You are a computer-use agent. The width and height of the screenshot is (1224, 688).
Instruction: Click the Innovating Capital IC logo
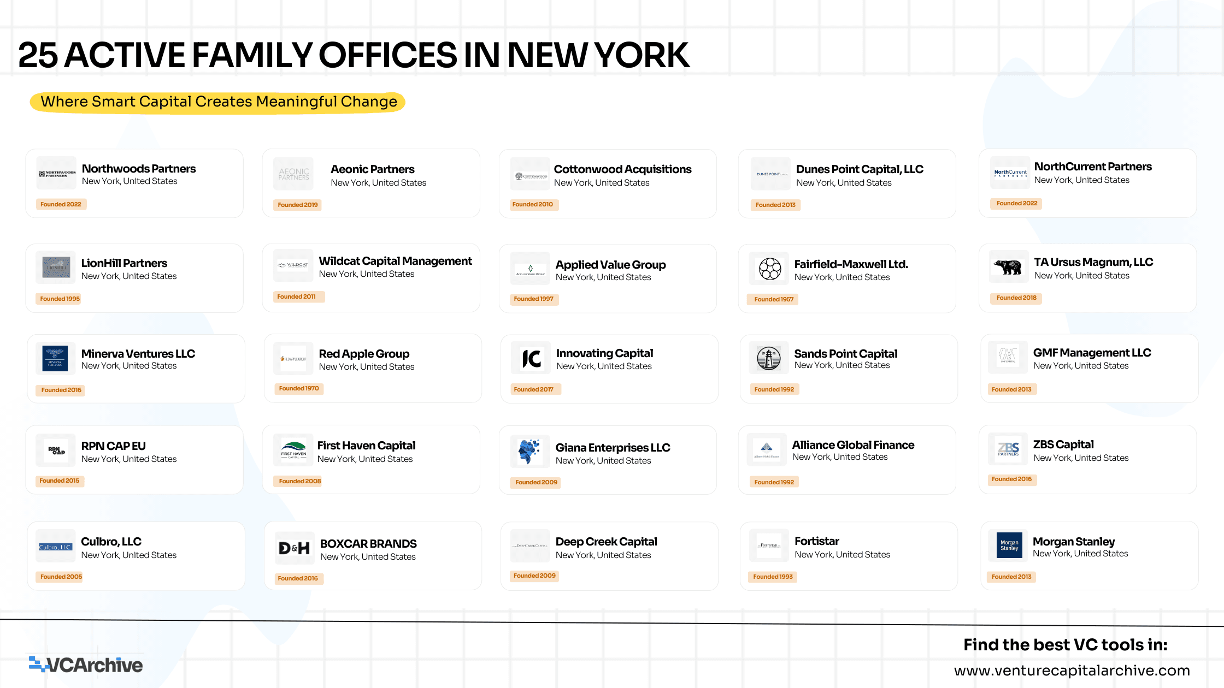click(x=531, y=359)
